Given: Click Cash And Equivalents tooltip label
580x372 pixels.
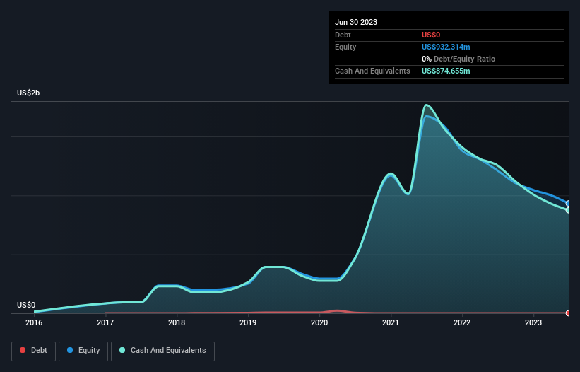Looking at the screenshot, I should tap(372, 71).
